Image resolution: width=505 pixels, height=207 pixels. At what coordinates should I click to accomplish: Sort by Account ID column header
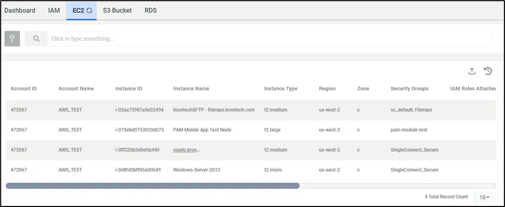point(24,89)
